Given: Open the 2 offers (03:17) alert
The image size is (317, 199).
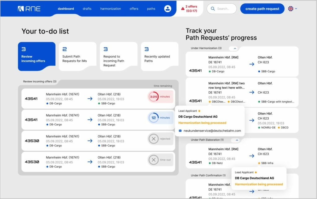Looking at the screenshot, I should [191, 9].
